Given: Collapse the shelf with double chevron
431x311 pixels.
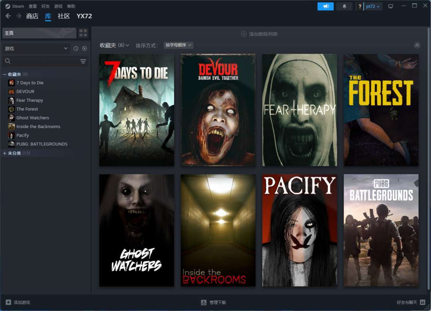Looking at the screenshot, I should point(417,46).
